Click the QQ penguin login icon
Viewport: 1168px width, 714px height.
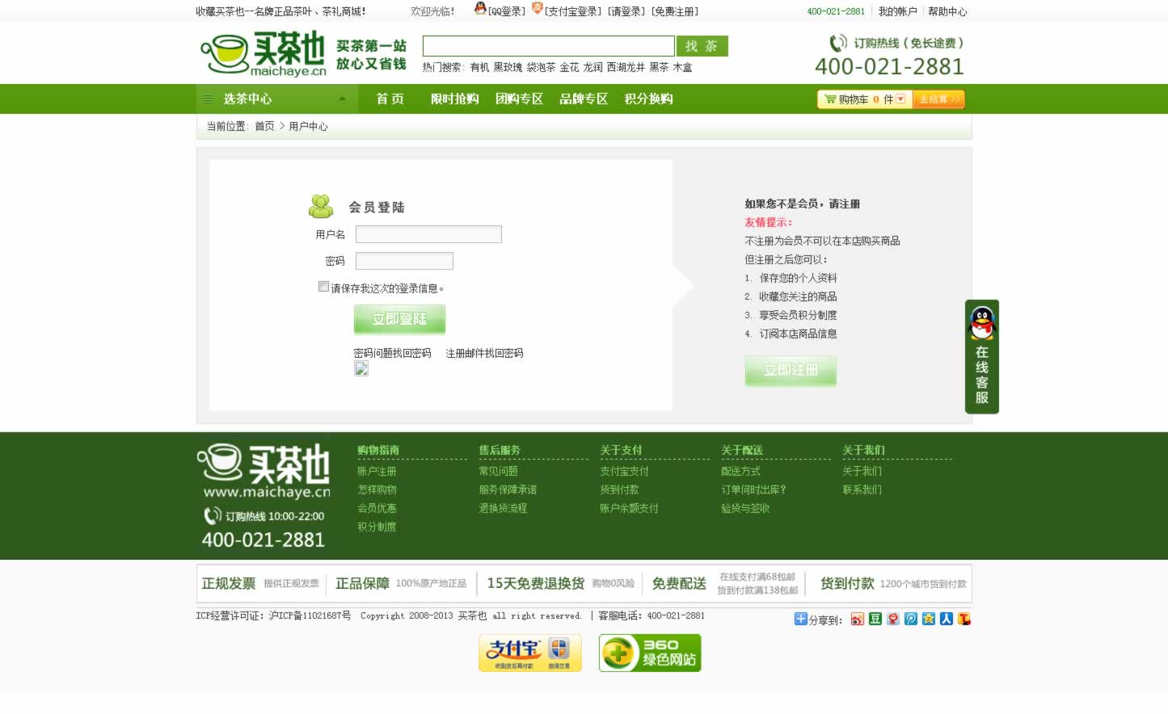click(x=480, y=9)
